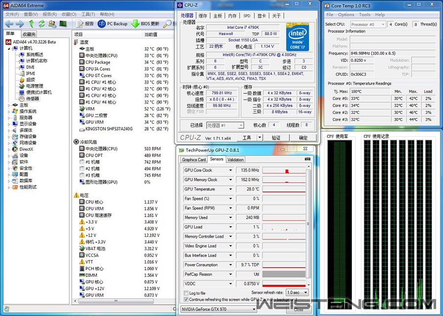
Task: Select 系统概述 in the AIDA64 tree
Action: (31, 55)
